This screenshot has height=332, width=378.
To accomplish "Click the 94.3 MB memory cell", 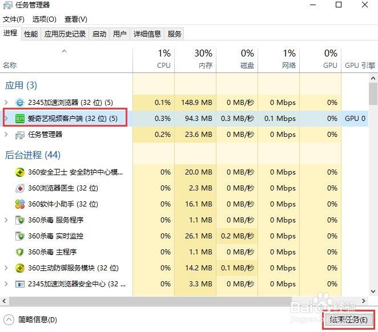I will (195, 119).
